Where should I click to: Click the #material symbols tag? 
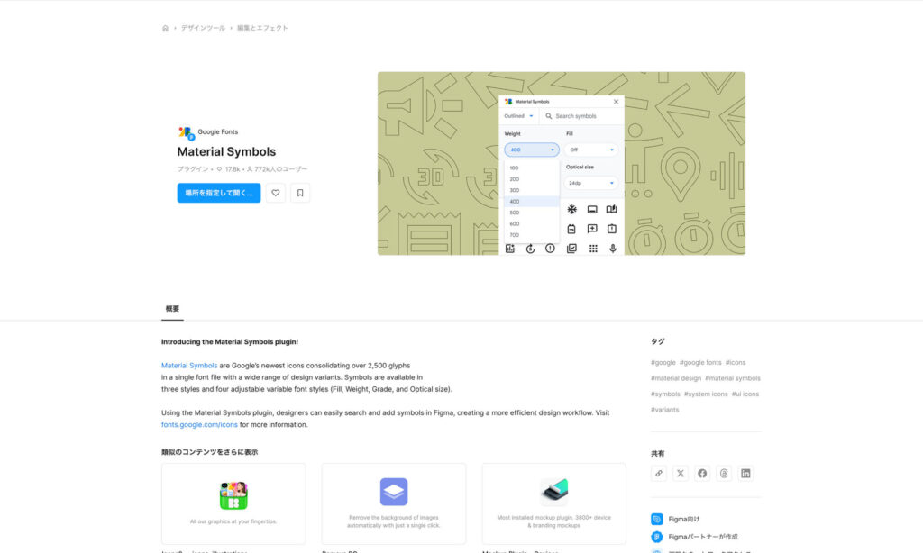(x=733, y=378)
